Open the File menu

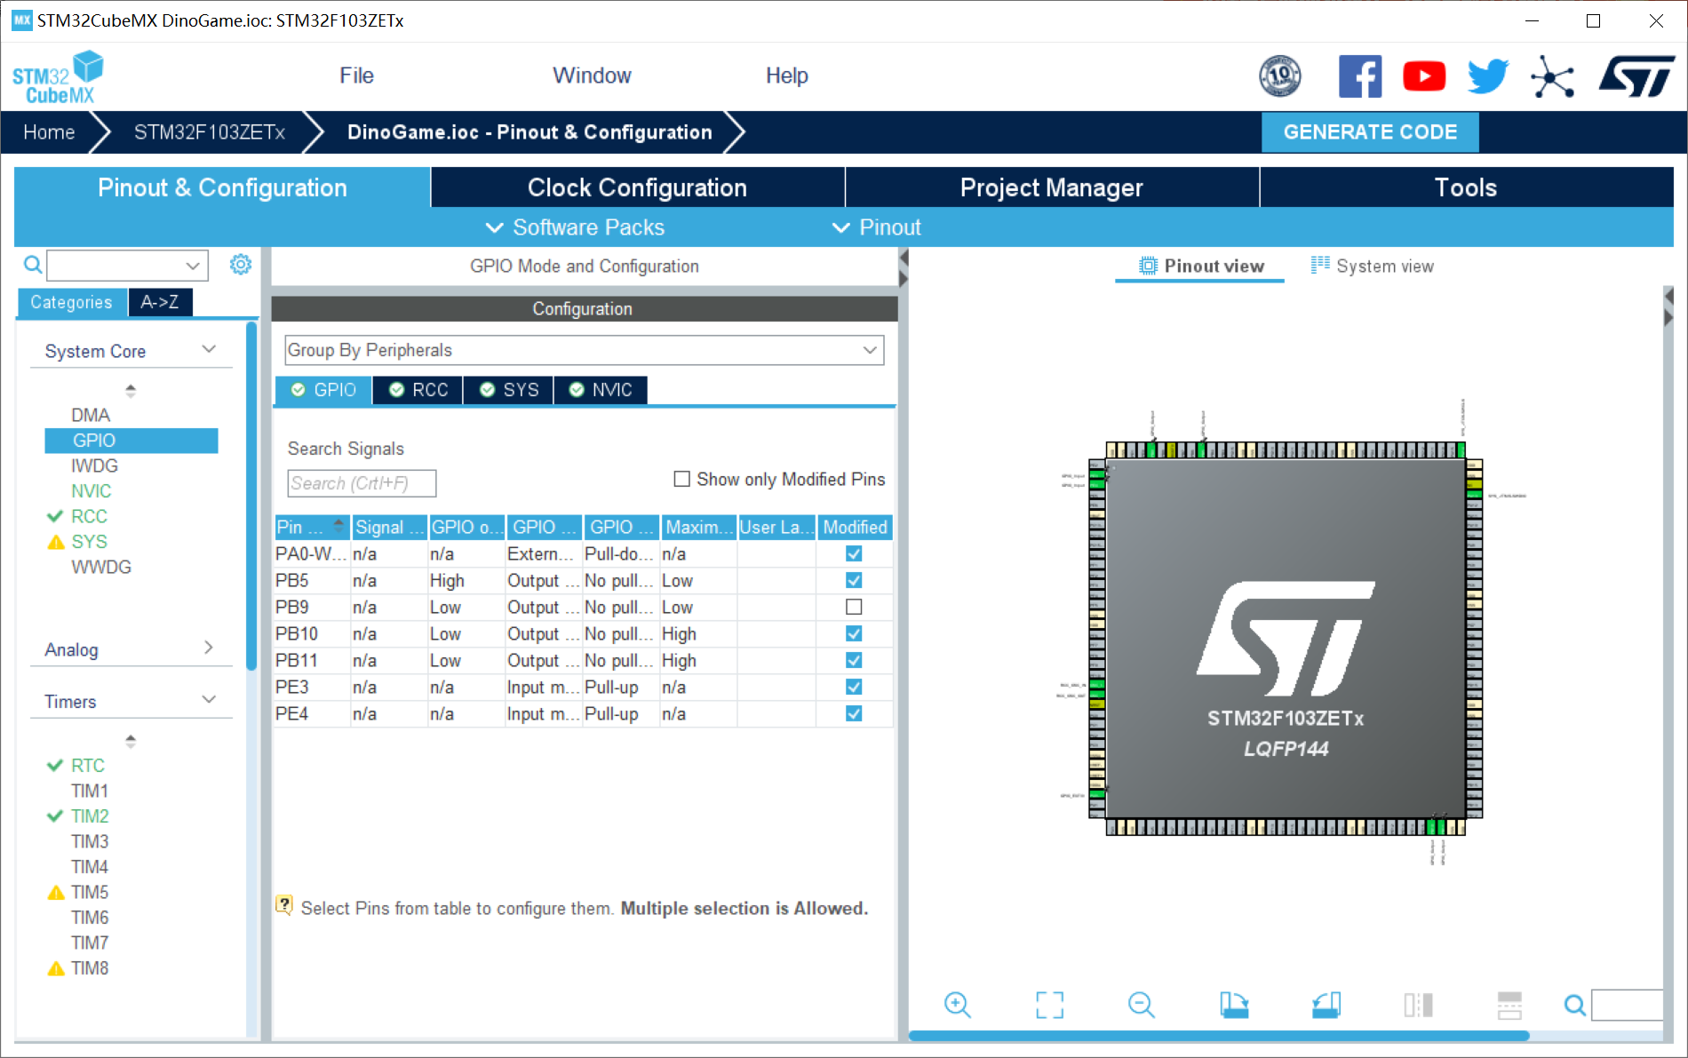point(356,76)
